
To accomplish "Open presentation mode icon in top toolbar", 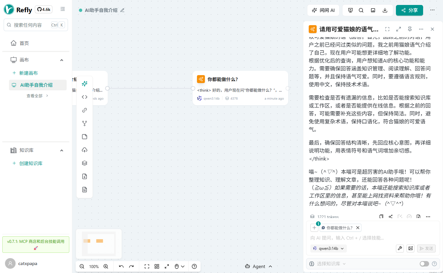I will [x=350, y=10].
